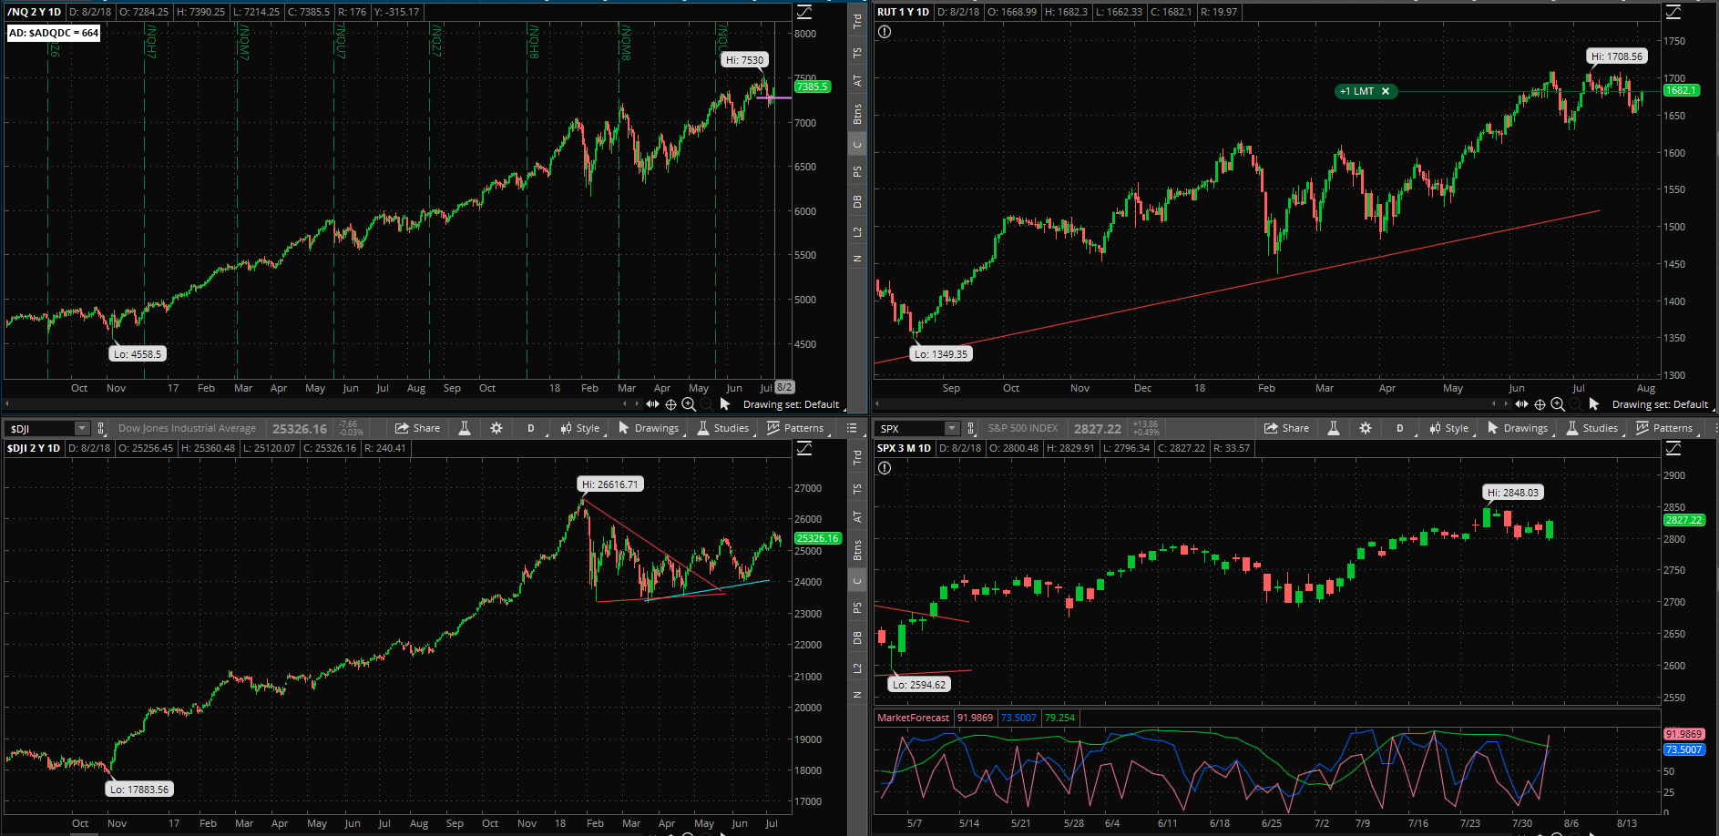Open the D timeframe dropdown in the SPX toolbar
1719x836 pixels.
click(1400, 428)
